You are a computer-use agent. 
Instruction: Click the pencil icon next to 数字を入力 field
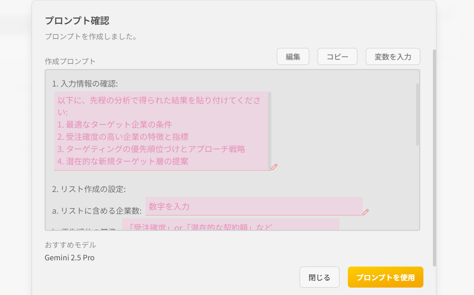coord(365,212)
